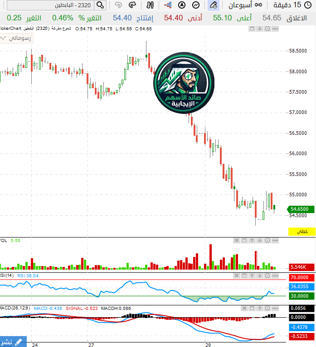Click the change value 0.25
Viewport: 316px width, 347px height.
click(14, 18)
